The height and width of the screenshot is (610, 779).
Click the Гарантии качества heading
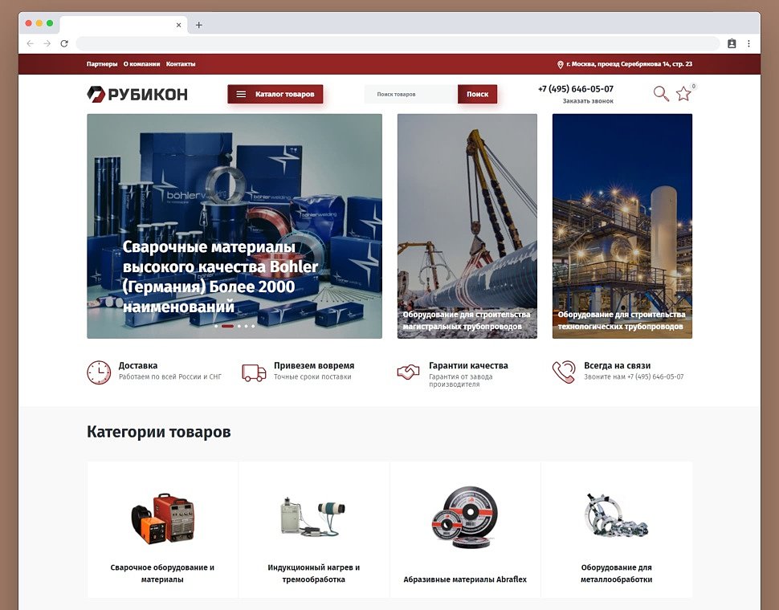point(468,365)
